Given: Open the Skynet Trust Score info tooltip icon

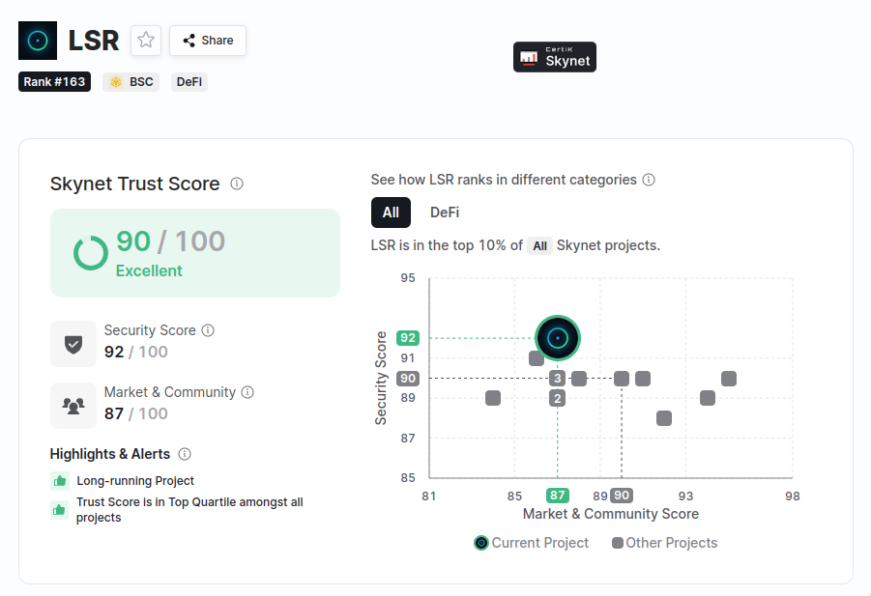Looking at the screenshot, I should tap(237, 184).
